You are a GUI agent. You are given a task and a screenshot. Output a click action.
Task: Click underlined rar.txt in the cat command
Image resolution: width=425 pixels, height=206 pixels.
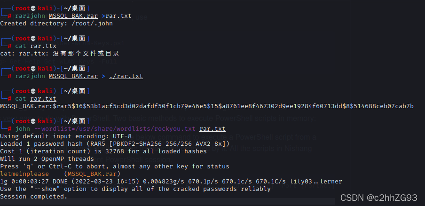[x=43, y=99]
